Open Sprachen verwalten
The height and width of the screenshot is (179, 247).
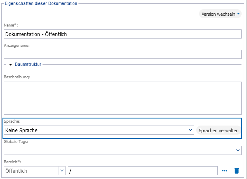click(x=218, y=131)
